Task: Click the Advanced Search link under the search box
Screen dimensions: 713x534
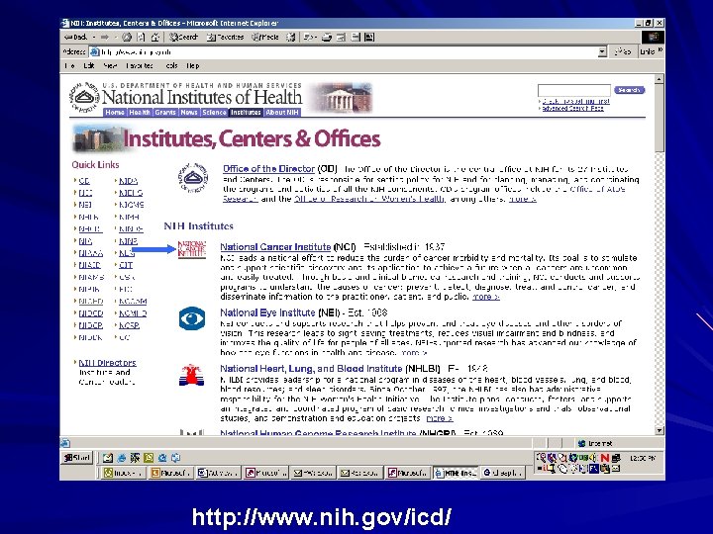Action: point(573,109)
